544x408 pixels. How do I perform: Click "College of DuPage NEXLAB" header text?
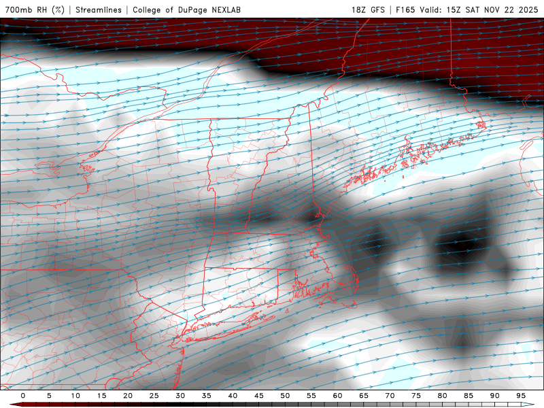click(x=186, y=10)
